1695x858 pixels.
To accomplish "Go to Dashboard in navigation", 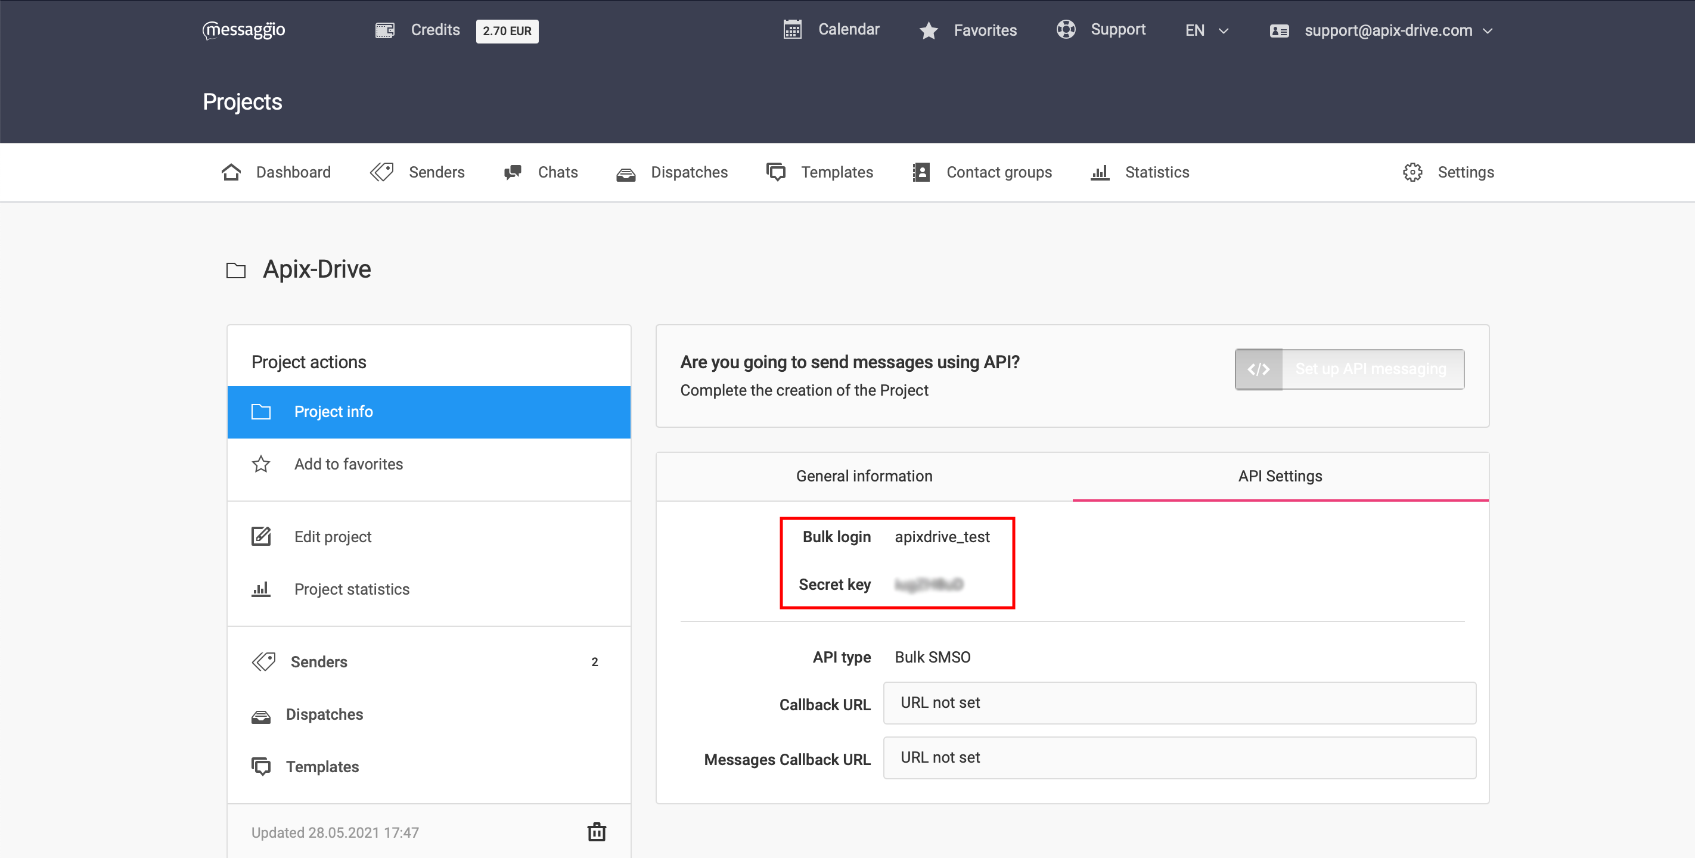I will (x=293, y=172).
